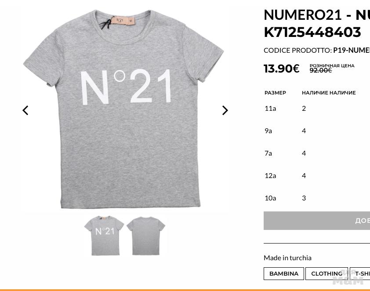Choose size 7a row
This screenshot has height=291, width=370.
pyautogui.click(x=268, y=153)
